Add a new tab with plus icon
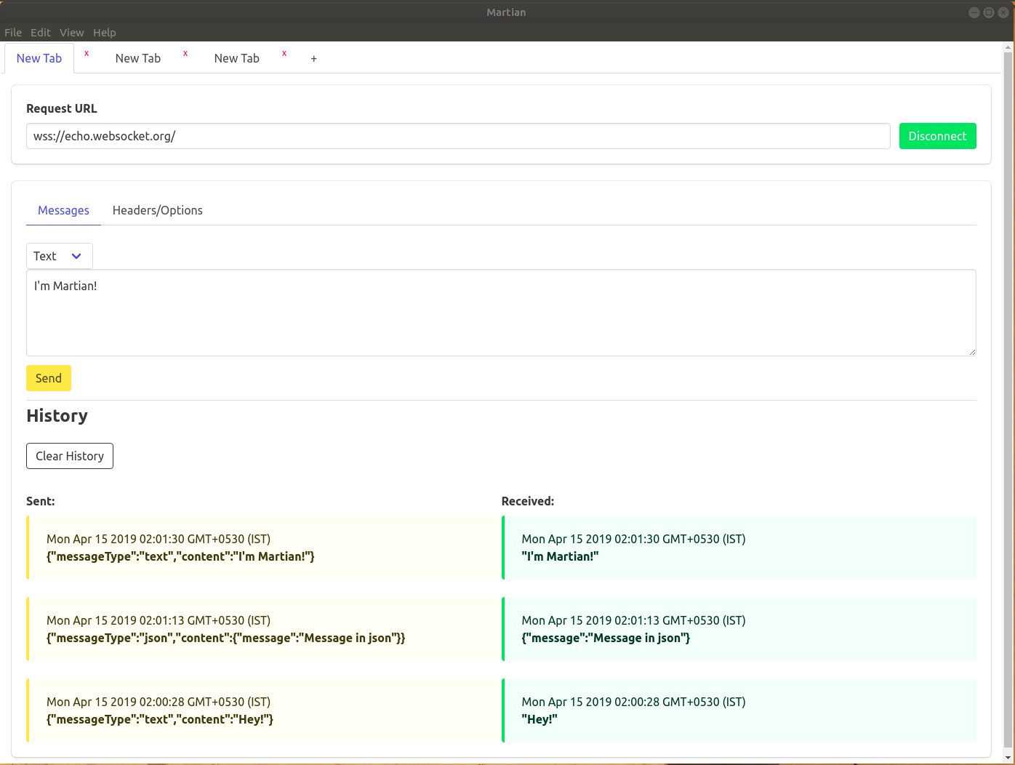1015x765 pixels. click(314, 59)
